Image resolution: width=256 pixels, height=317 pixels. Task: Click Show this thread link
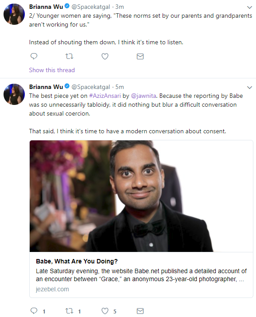pyautogui.click(x=52, y=70)
